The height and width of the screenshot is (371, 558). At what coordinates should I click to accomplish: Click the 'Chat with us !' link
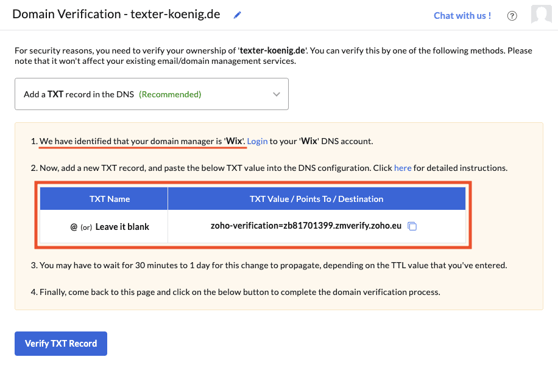tap(462, 16)
